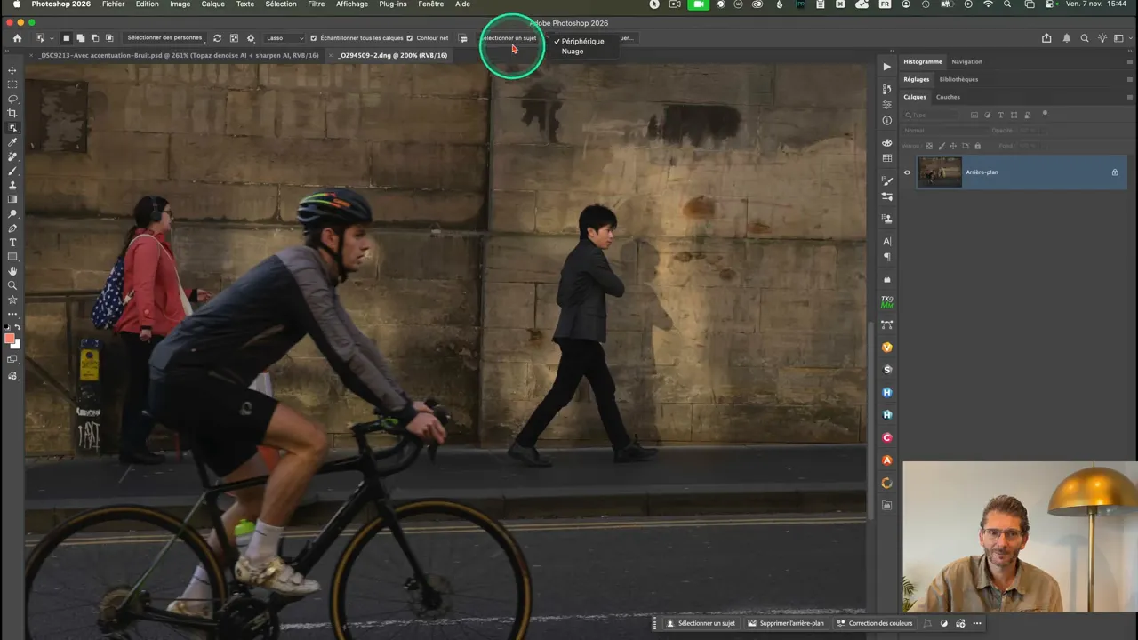
Task: Open the Filtre menu
Action: [x=316, y=4]
